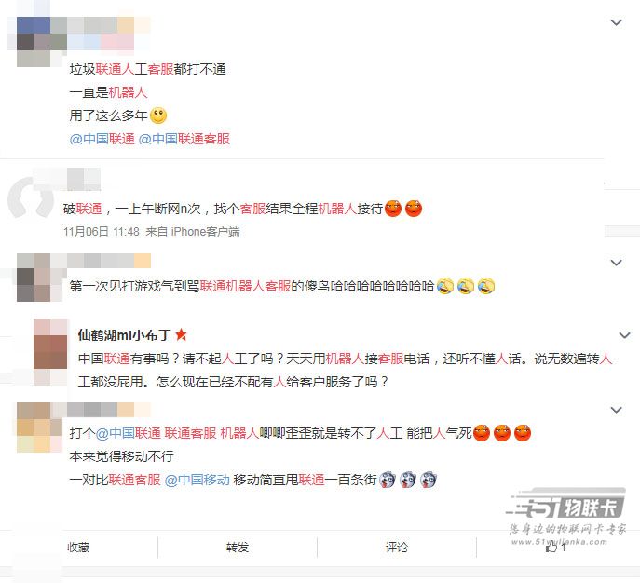Expand the options chevron beside the gaming post
The height and width of the screenshot is (583, 640).
click(616, 263)
